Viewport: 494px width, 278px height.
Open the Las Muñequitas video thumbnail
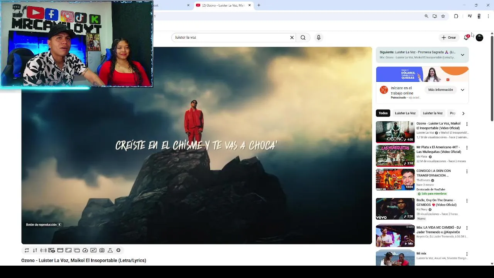click(x=395, y=156)
